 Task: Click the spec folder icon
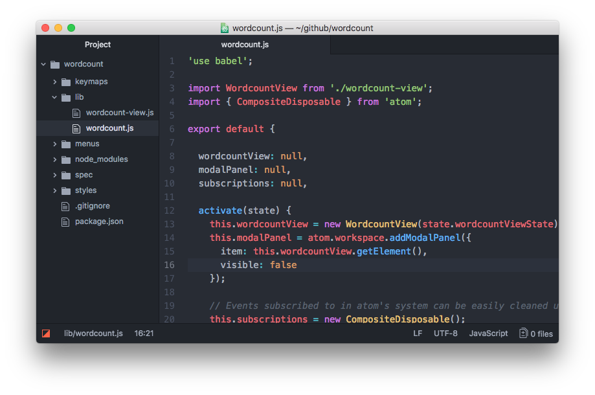pyautogui.click(x=66, y=175)
